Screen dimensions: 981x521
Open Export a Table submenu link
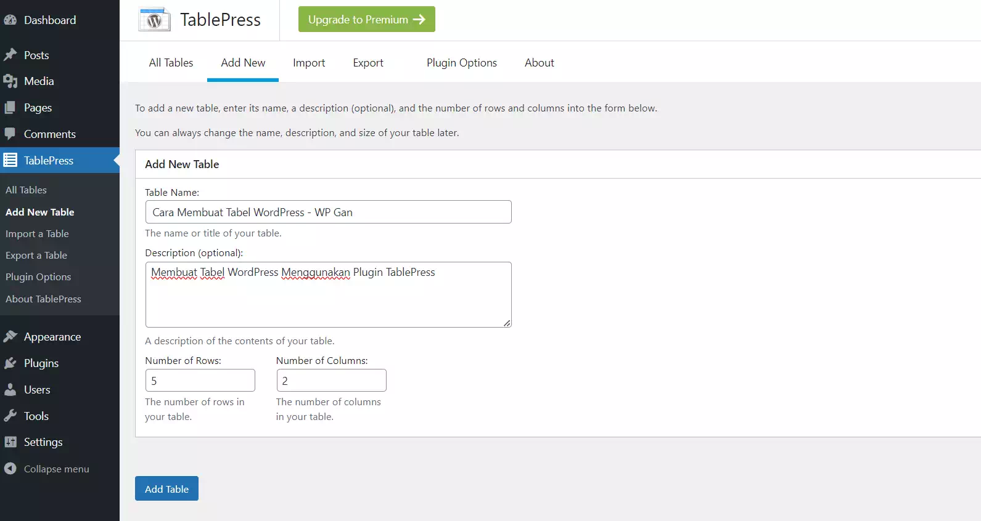coord(36,255)
